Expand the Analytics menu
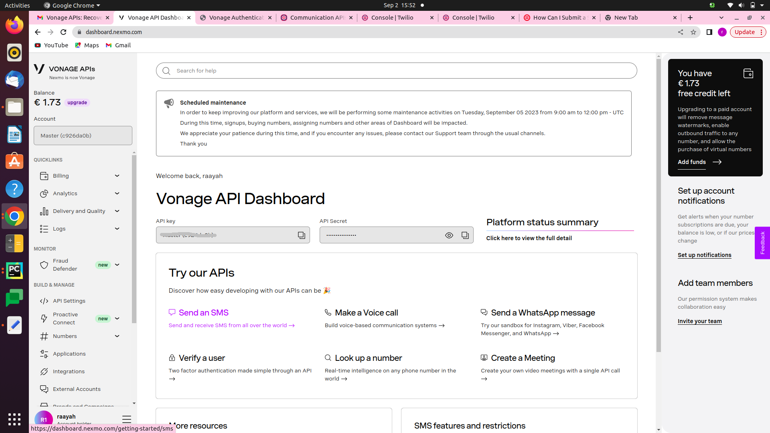Screen dimensions: 770x433 tap(117, 194)
